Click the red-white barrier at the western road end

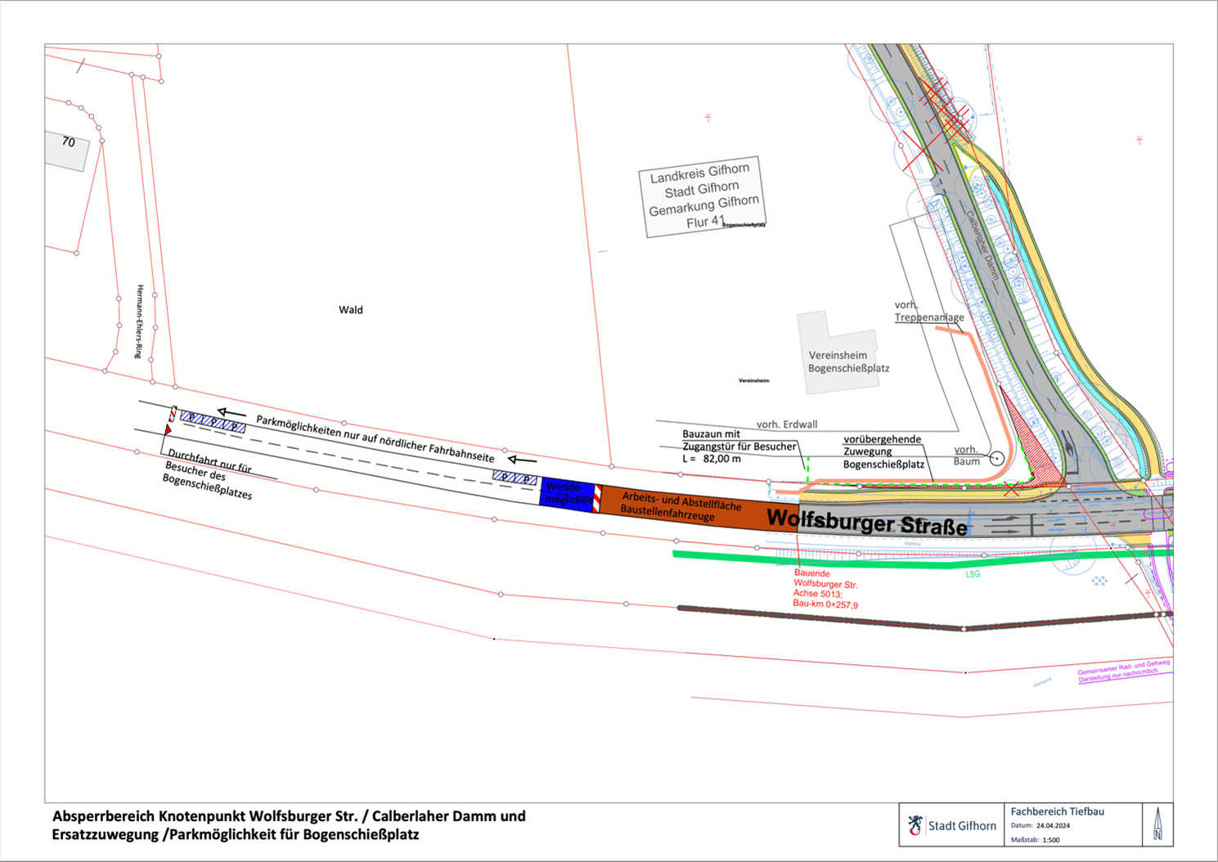click(x=173, y=413)
